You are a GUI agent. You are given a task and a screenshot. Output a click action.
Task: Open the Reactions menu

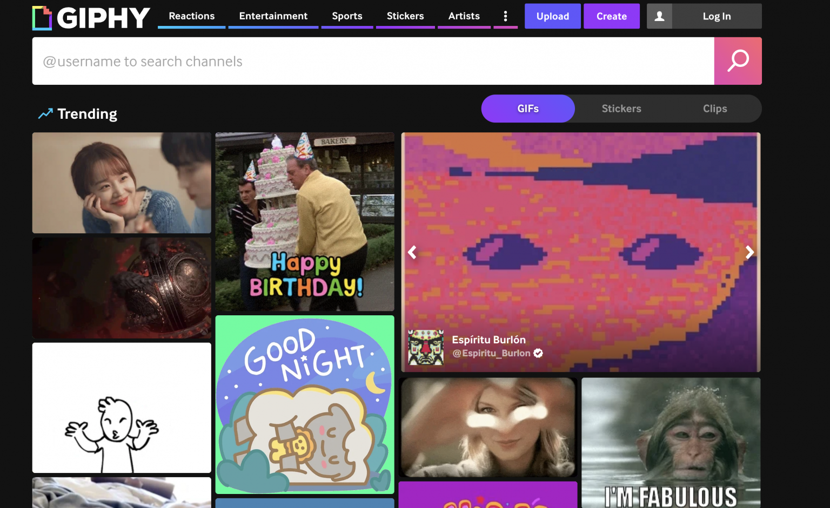click(191, 16)
